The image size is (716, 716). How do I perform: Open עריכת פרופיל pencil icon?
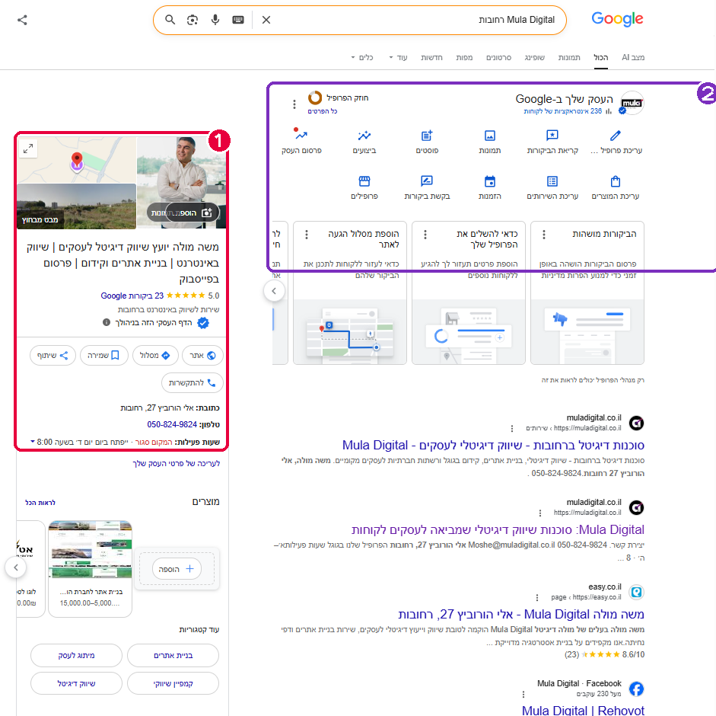point(615,136)
